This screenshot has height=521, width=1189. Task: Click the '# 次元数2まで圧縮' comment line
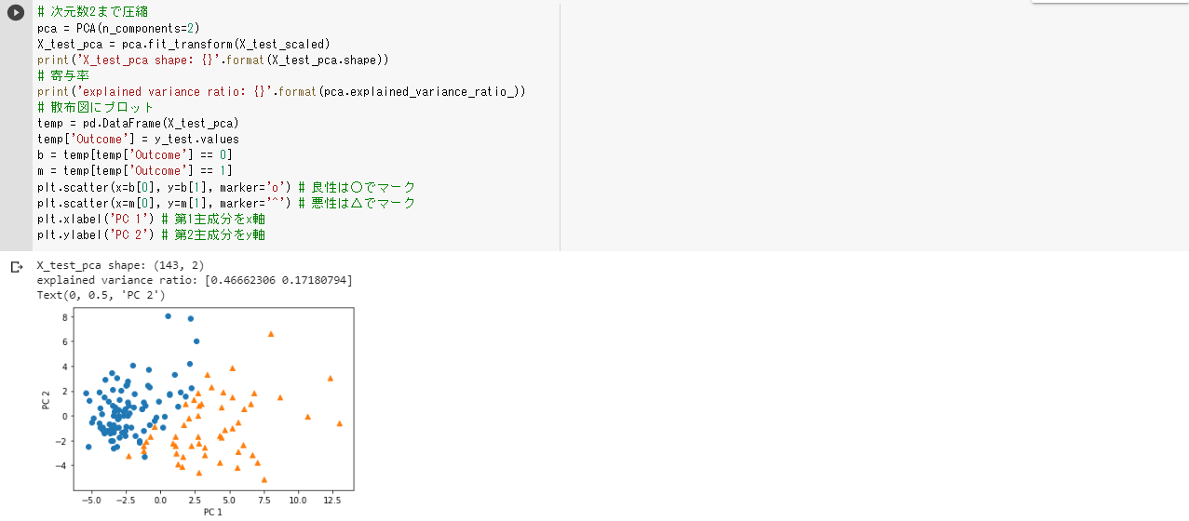click(x=92, y=12)
